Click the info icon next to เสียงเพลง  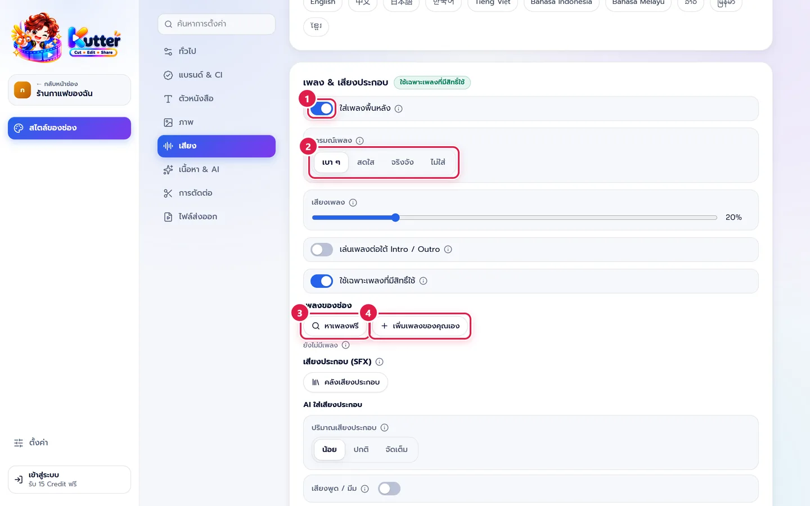pyautogui.click(x=353, y=202)
